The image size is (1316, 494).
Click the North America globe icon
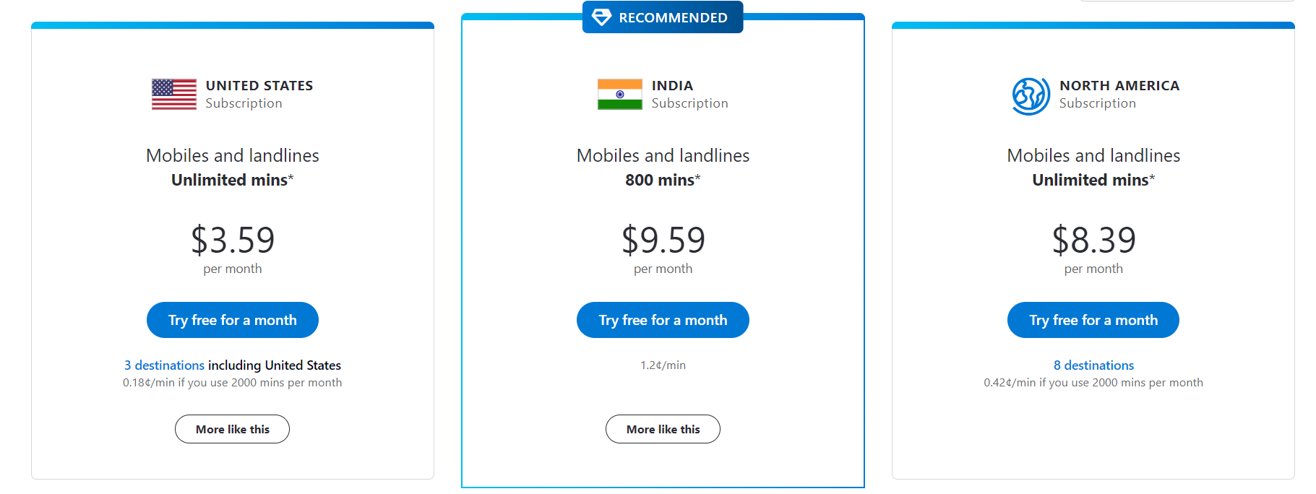[1031, 96]
